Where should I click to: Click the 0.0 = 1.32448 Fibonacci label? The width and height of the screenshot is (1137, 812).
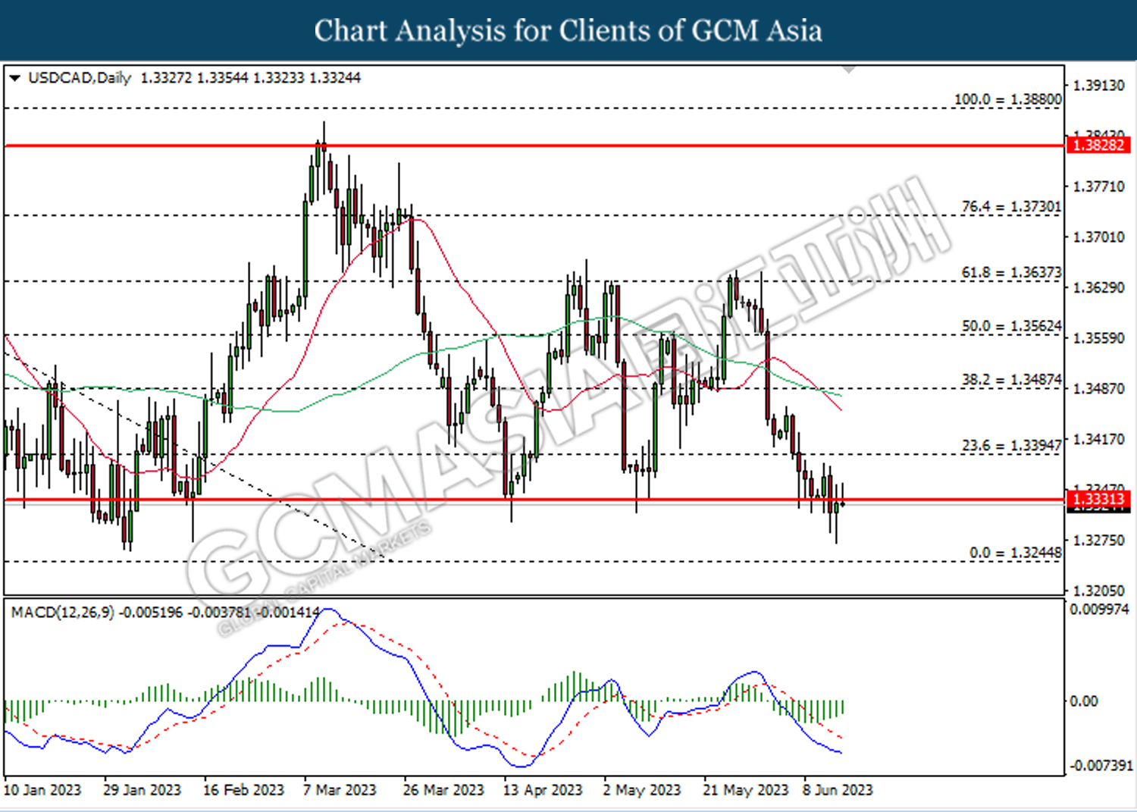[1016, 553]
